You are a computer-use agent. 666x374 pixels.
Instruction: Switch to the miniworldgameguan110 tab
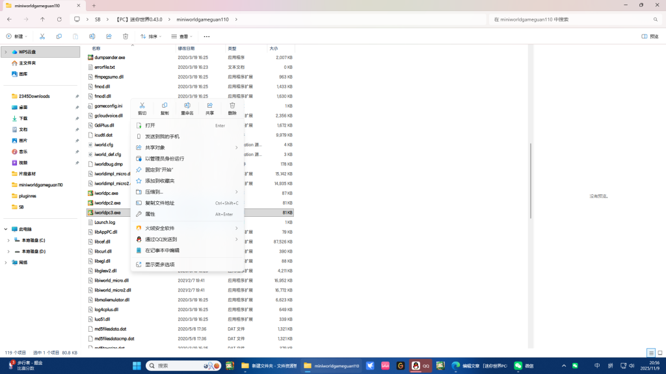[x=37, y=6]
